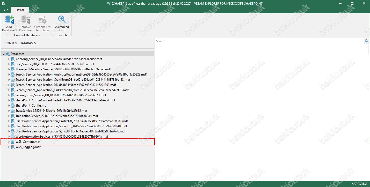Click the TranslationService database icon
Viewport: 370px width, 187px height.
[x=13, y=116]
